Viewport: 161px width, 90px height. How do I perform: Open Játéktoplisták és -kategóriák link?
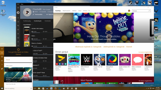click(114, 47)
